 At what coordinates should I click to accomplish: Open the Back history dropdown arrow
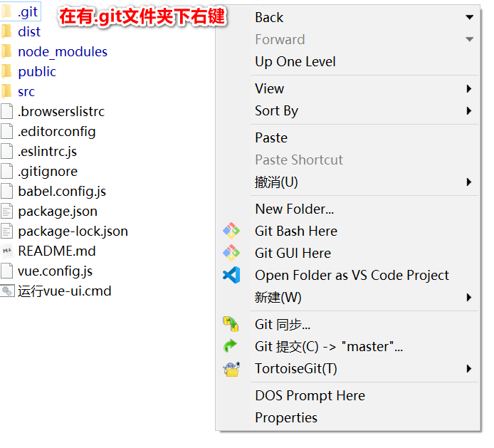469,17
